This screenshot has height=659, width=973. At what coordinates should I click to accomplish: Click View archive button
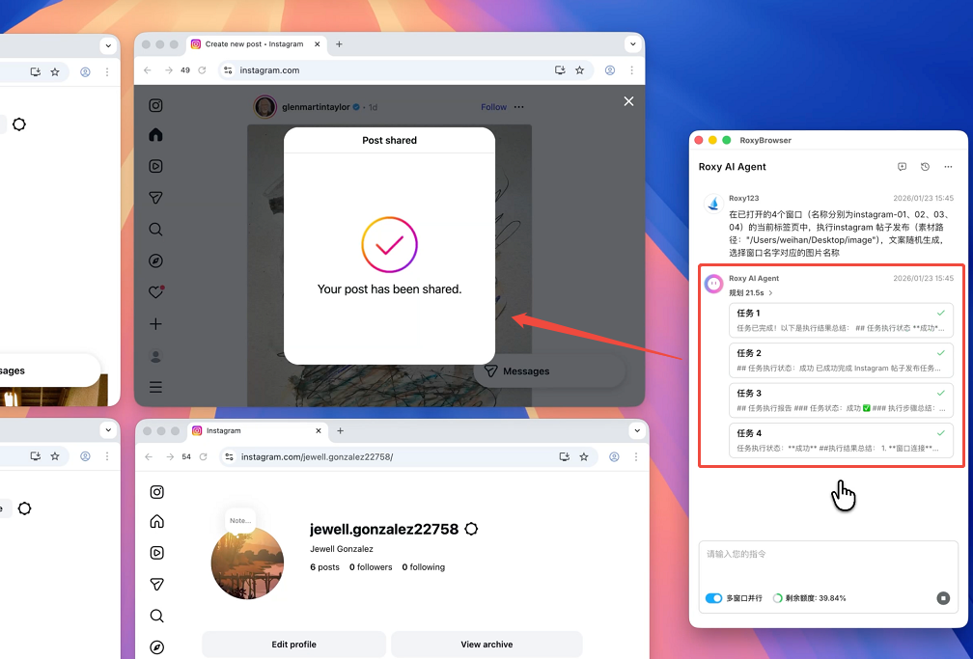tap(486, 645)
